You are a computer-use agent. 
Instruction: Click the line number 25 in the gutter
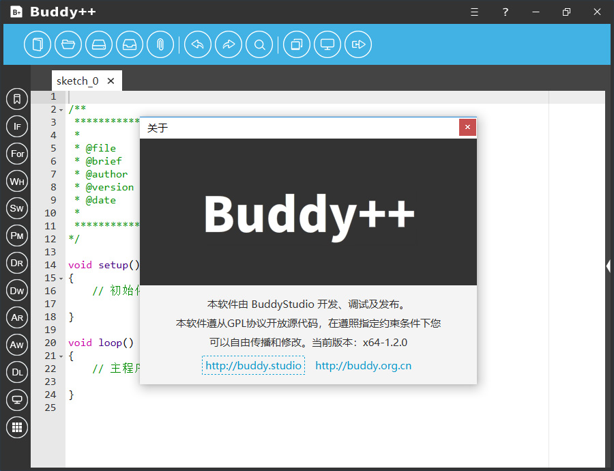tap(50, 408)
